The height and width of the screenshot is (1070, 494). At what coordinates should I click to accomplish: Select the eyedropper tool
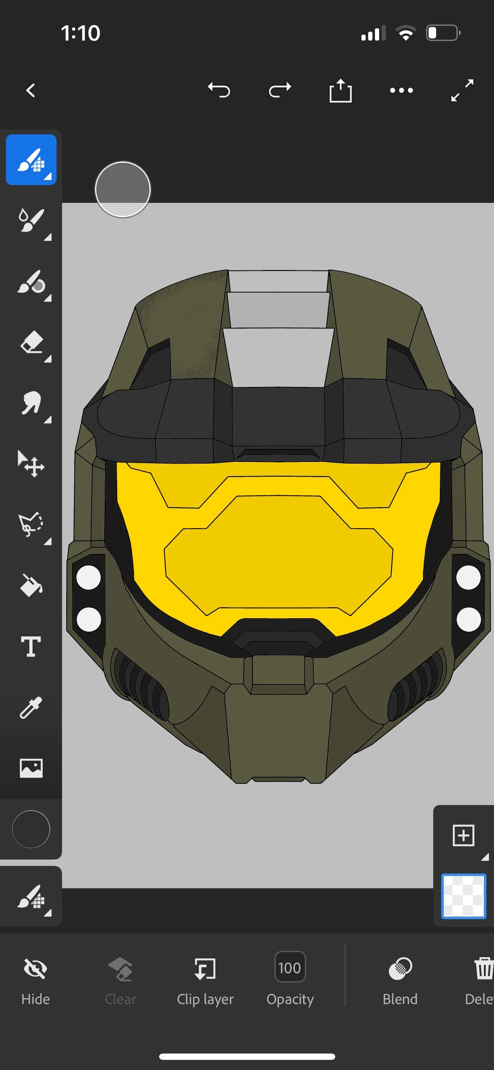(31, 707)
